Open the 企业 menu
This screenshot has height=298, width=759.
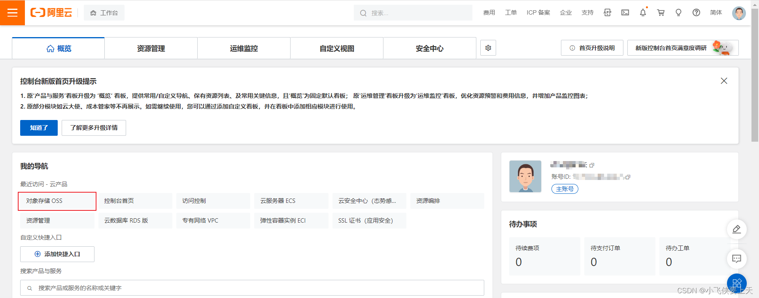point(566,13)
